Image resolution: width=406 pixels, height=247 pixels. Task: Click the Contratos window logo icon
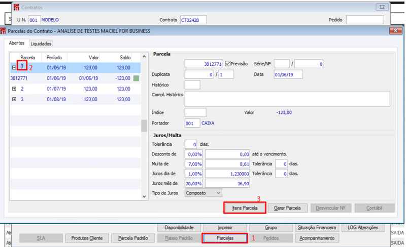click(x=16, y=7)
